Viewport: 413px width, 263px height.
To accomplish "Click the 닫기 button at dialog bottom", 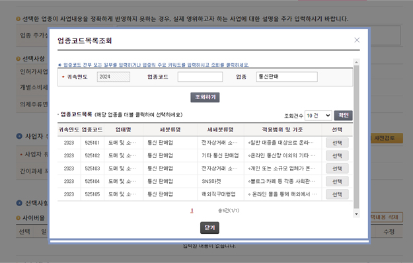I will click(x=209, y=228).
